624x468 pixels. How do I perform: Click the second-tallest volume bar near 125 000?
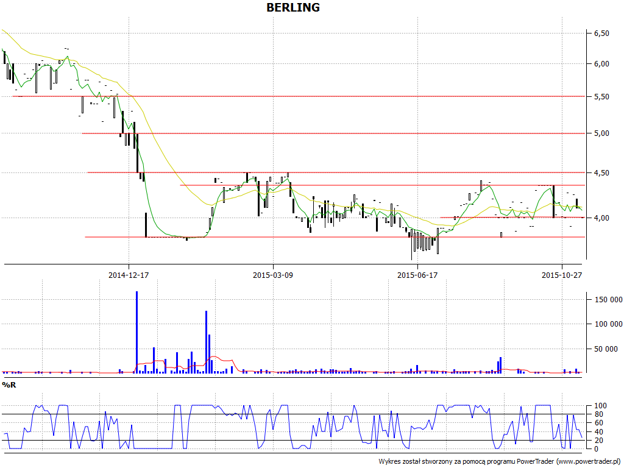(x=206, y=342)
